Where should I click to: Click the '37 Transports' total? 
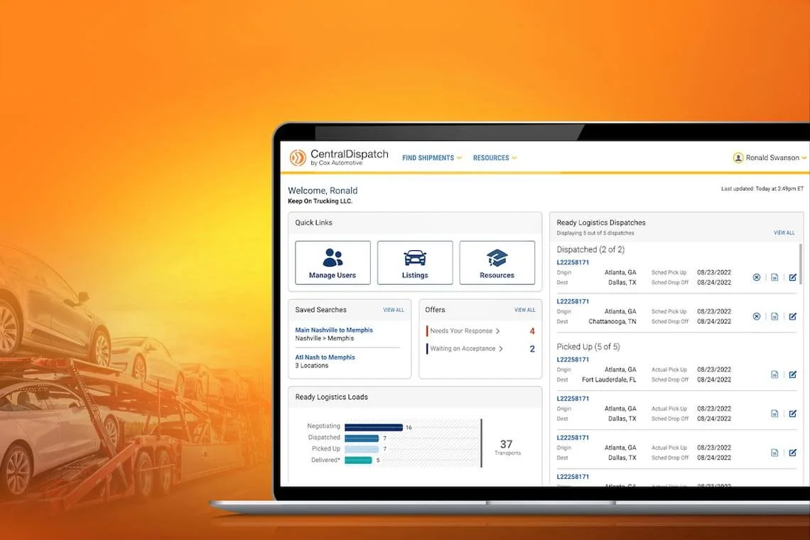(x=507, y=448)
